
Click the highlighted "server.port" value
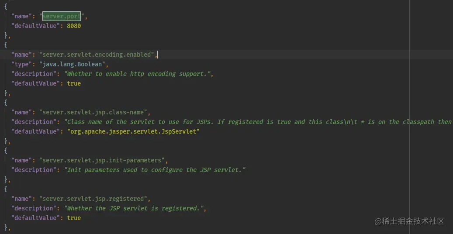(x=62, y=16)
